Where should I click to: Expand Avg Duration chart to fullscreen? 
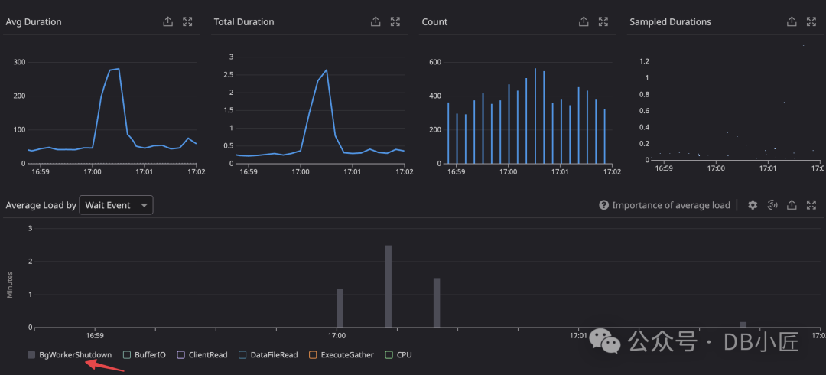coord(187,22)
